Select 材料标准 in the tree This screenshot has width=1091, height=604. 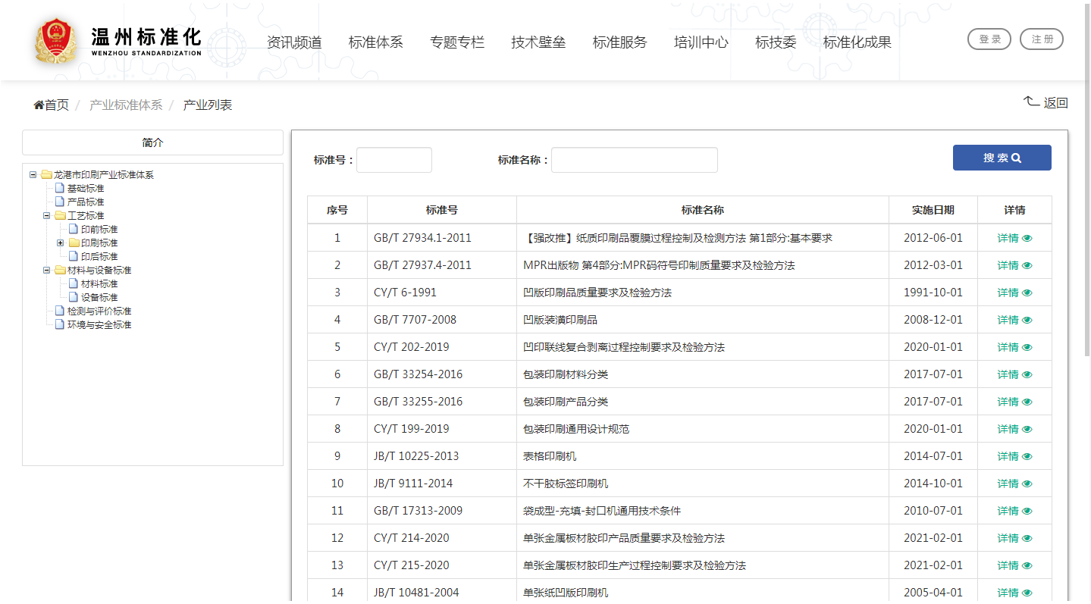point(99,284)
